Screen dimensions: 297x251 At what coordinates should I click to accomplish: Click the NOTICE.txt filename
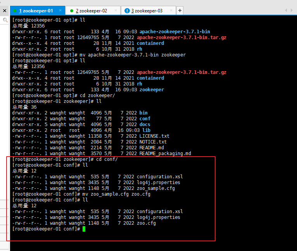[153, 142]
